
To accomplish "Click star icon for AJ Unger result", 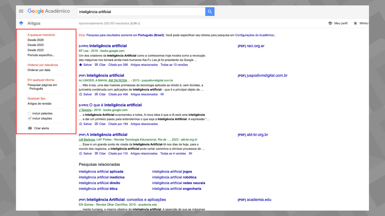I will coord(80,94).
